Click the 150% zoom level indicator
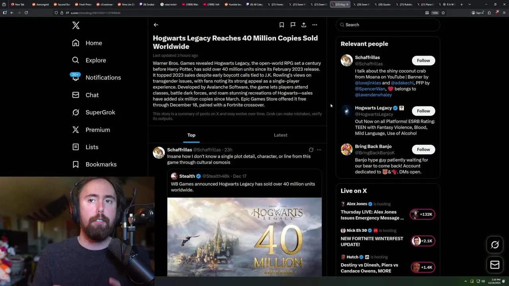The width and height of the screenshot is (509, 286). pos(435,13)
